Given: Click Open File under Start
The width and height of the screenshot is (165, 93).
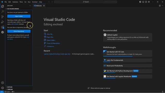Looking at the screenshot, I should (x=49, y=37).
